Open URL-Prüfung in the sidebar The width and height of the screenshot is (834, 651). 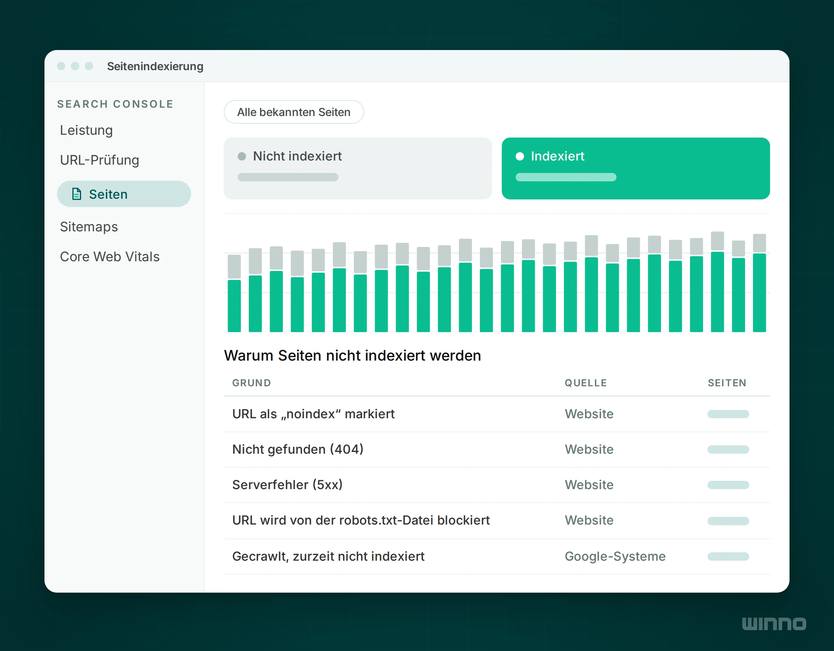100,160
